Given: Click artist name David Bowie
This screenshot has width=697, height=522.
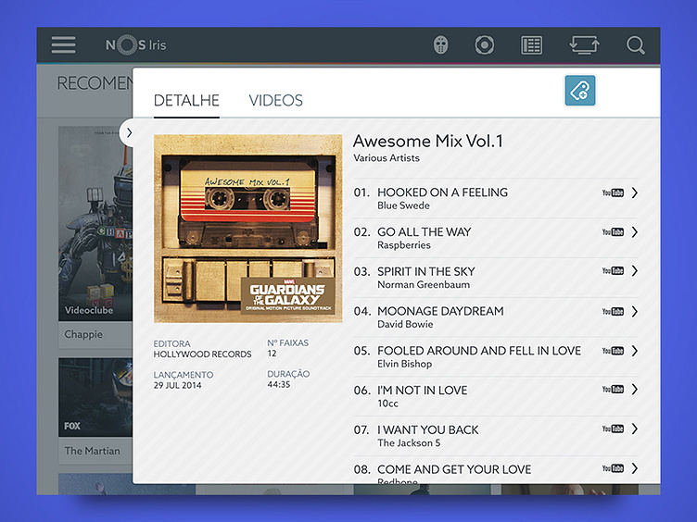Looking at the screenshot, I should coord(405,324).
